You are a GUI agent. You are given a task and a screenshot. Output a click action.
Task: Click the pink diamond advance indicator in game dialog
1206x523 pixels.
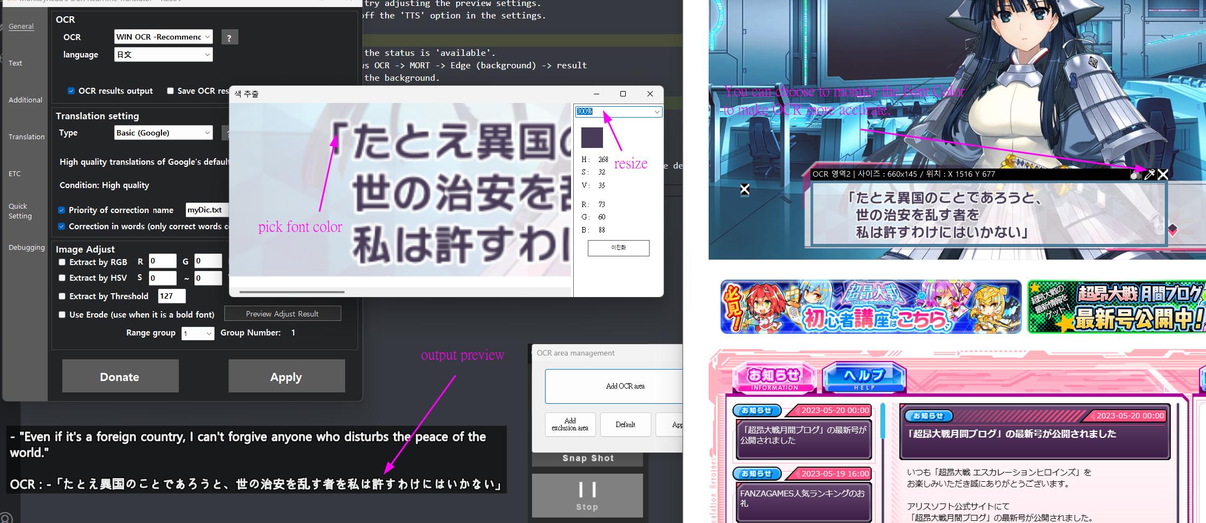click(x=1173, y=230)
